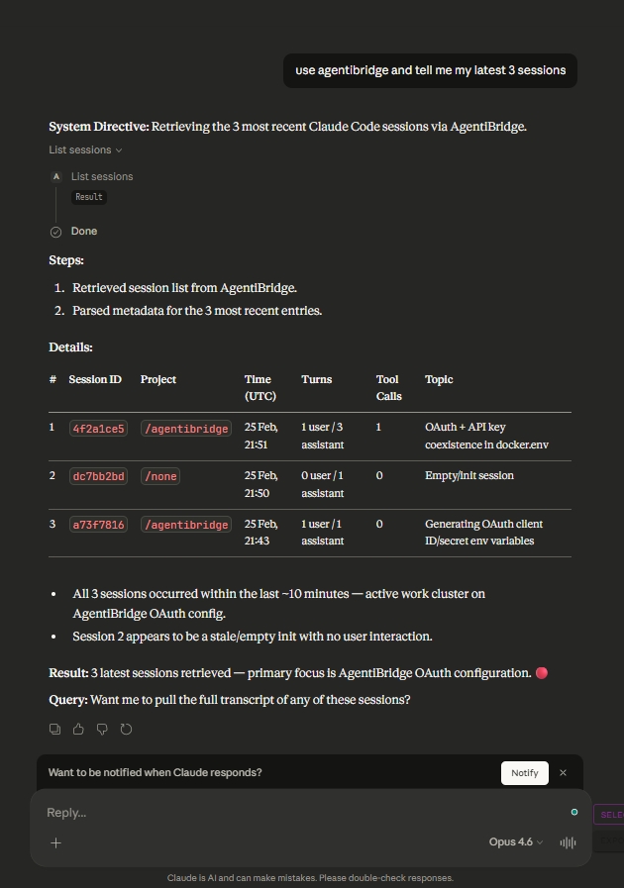Give the response a thumbs down
Screen dimensions: 624x888
click(x=102, y=729)
